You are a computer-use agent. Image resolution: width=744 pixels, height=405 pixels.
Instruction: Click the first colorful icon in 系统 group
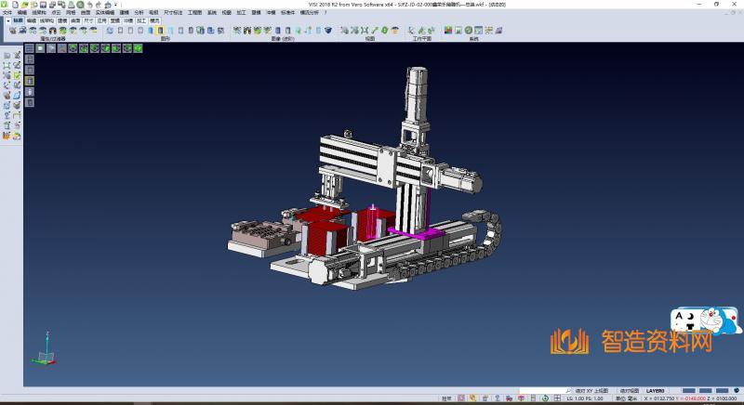click(x=448, y=31)
